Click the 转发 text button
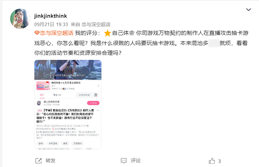The width and height of the screenshot is (259, 167). click(51, 161)
